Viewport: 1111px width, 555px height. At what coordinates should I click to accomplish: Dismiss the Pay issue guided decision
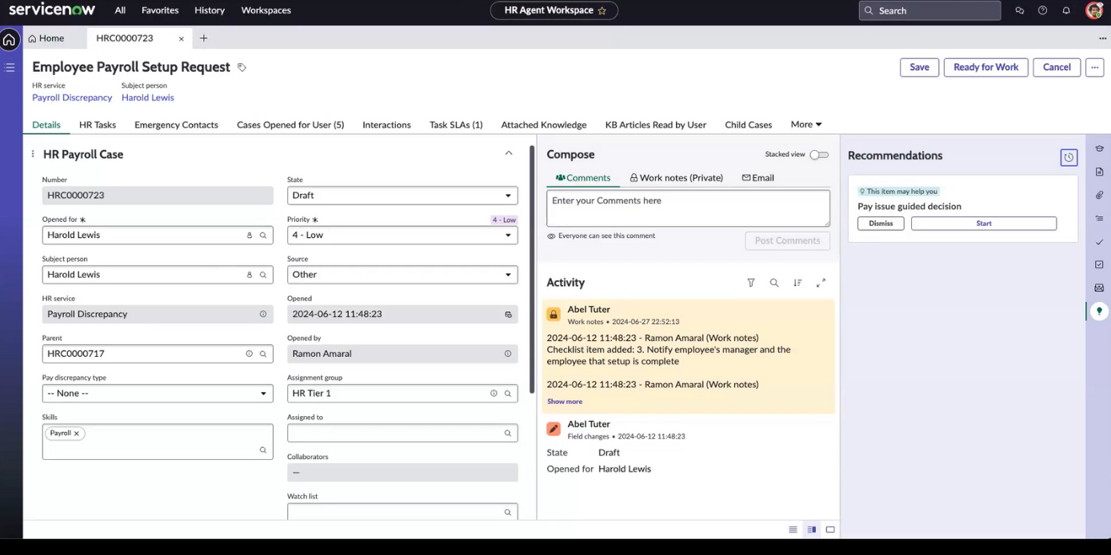881,224
